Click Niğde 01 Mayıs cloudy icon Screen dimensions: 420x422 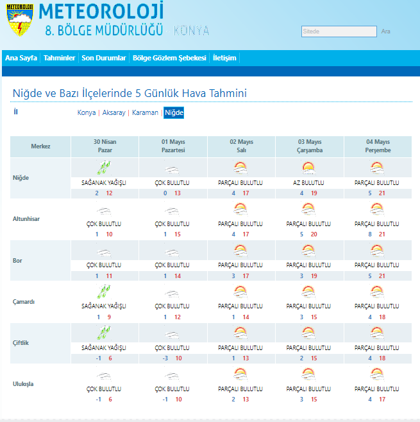pyautogui.click(x=172, y=170)
